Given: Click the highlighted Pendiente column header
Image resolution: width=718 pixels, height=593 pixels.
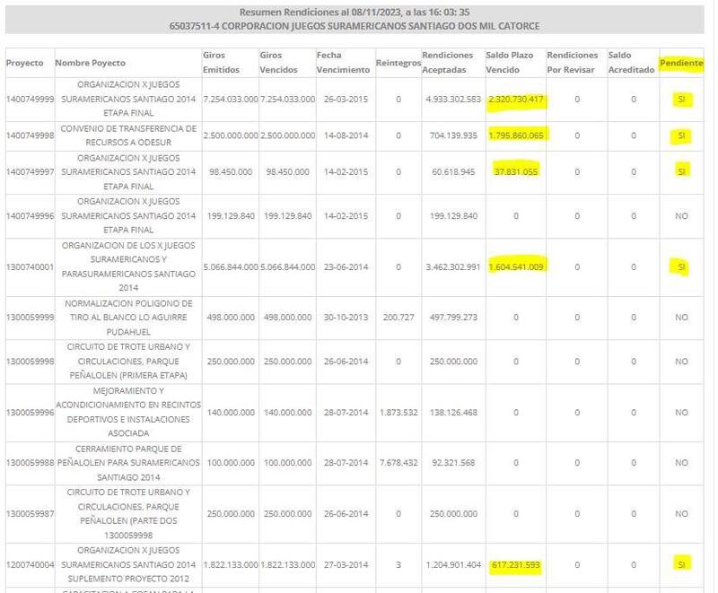Looking at the screenshot, I should point(681,63).
